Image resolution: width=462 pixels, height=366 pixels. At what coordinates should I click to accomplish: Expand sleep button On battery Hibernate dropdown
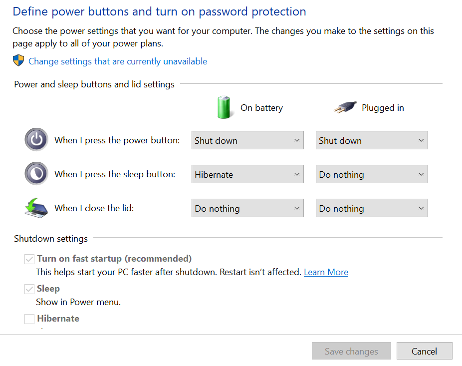click(247, 174)
